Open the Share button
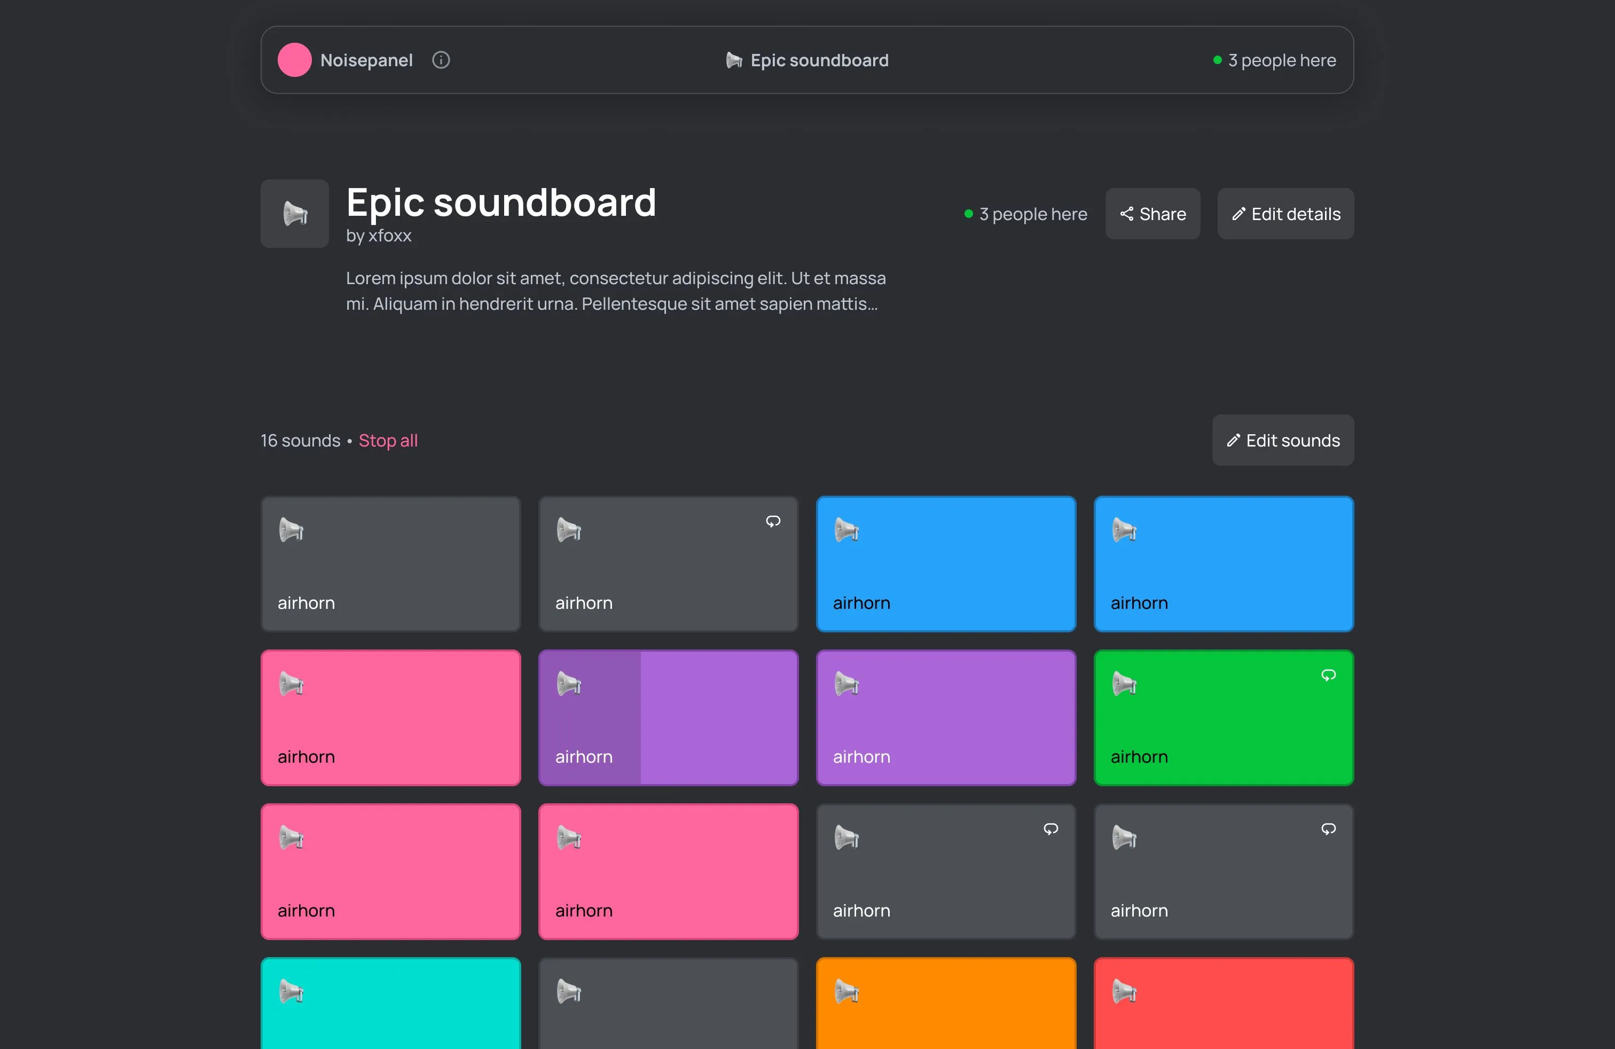 point(1152,214)
